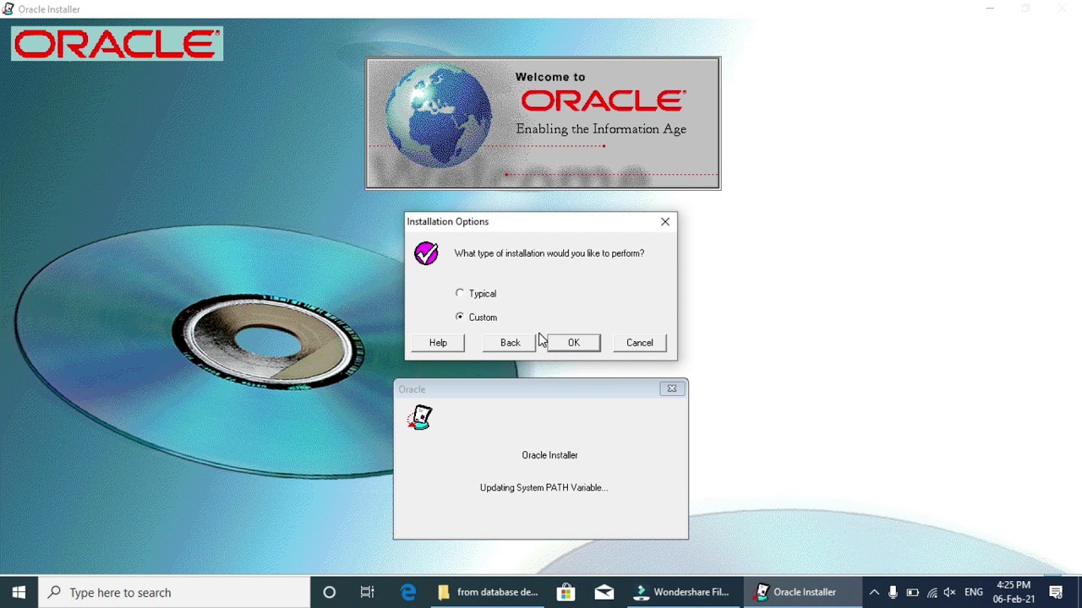Click the Oracle logo in top-left corner
The image size is (1082, 608).
[x=117, y=44]
